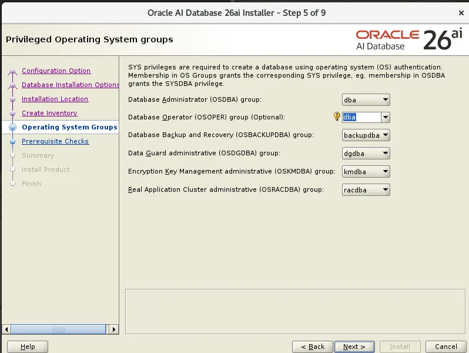Select Operating System Groups step
Image resolution: width=469 pixels, height=353 pixels.
tap(69, 127)
